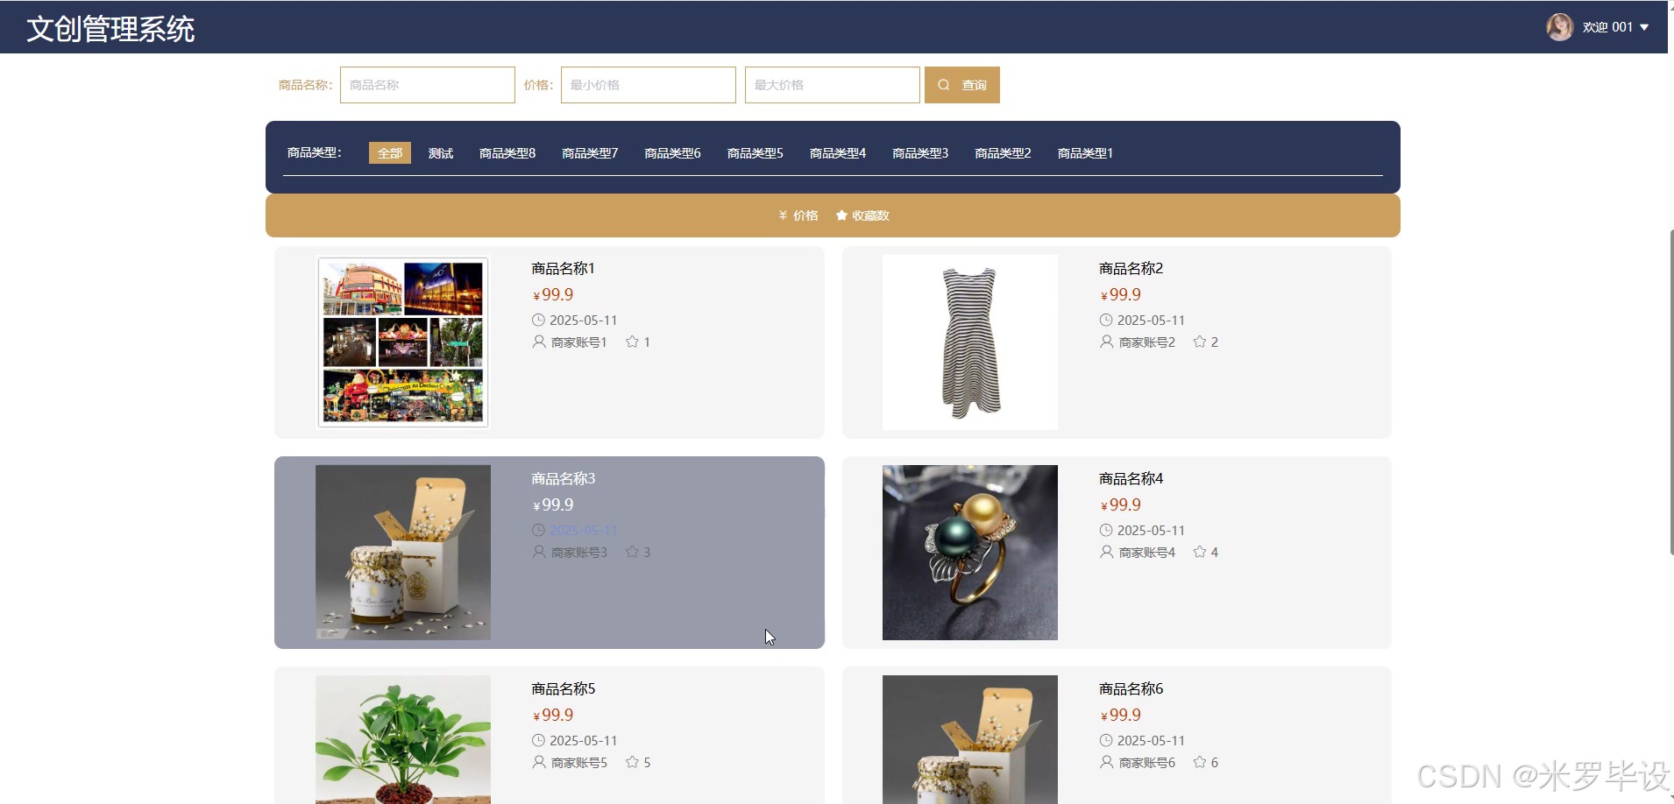Click the 文创管理系统 site title
1674x804 pixels.
tap(110, 29)
